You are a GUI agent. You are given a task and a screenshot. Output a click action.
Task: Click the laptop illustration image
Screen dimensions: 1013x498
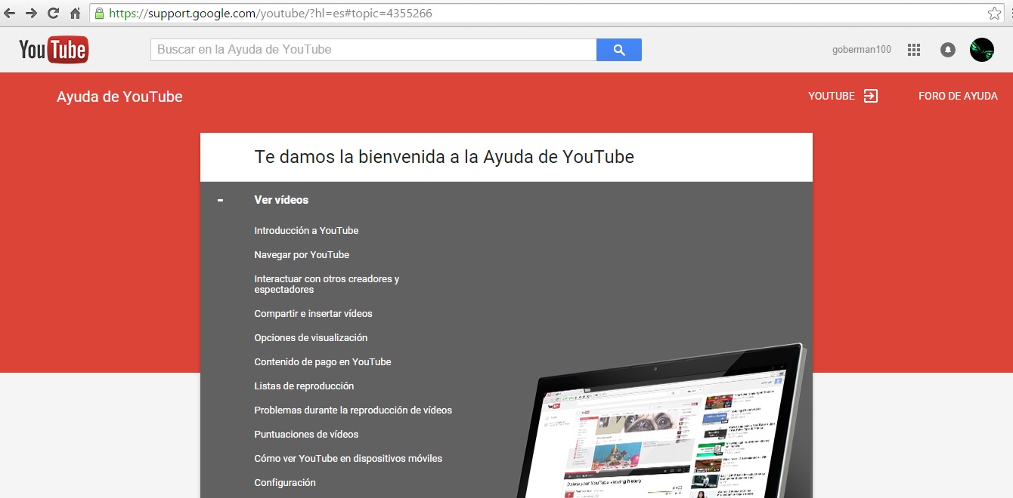661,421
